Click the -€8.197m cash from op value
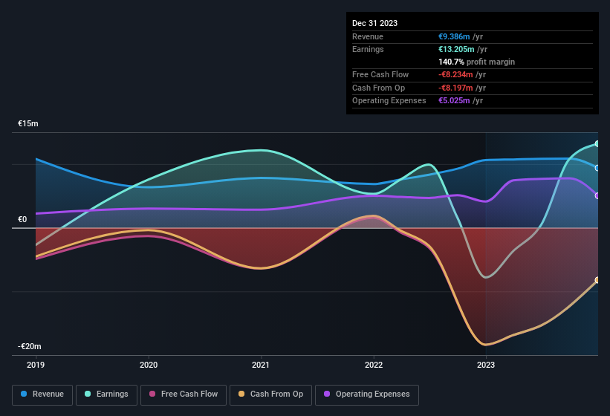The height and width of the screenshot is (416, 610). (455, 88)
